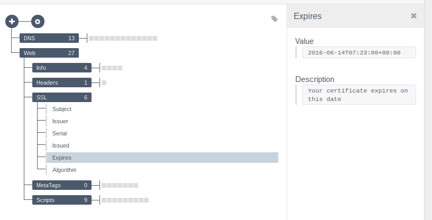This screenshot has width=432, height=220.
Task: Select the Algorithm item
Action: click(x=162, y=170)
